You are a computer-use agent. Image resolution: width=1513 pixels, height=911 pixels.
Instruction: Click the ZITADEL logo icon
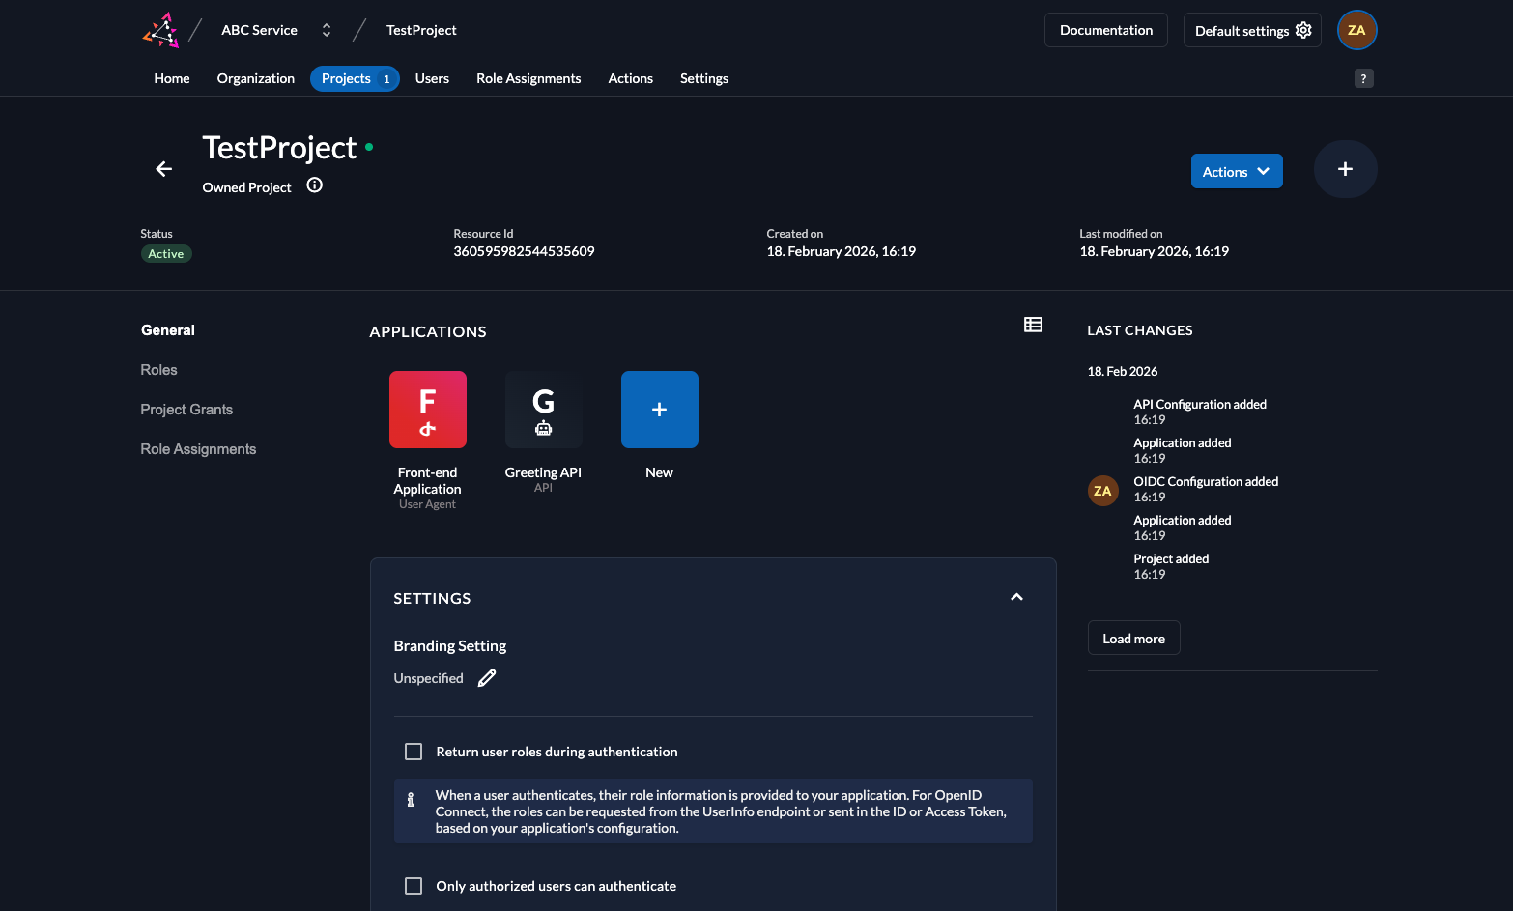[161, 30]
